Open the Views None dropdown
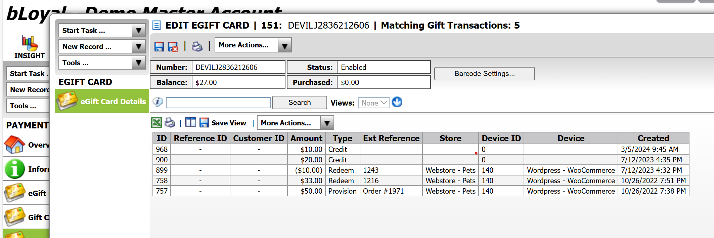Screen dimensions: 714x238 coord(373,103)
